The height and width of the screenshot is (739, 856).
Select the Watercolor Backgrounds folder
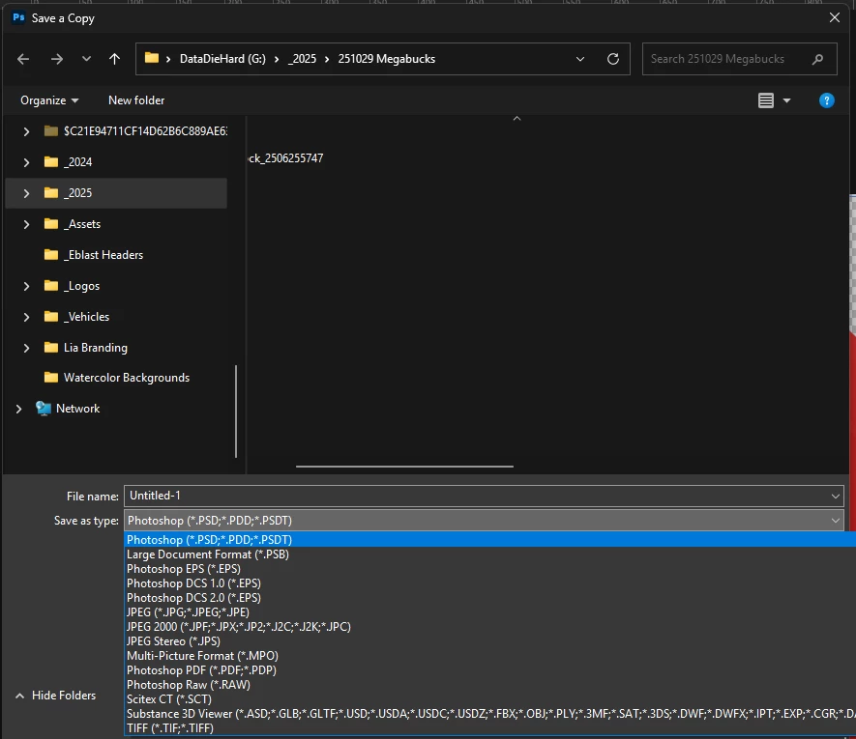click(x=117, y=378)
